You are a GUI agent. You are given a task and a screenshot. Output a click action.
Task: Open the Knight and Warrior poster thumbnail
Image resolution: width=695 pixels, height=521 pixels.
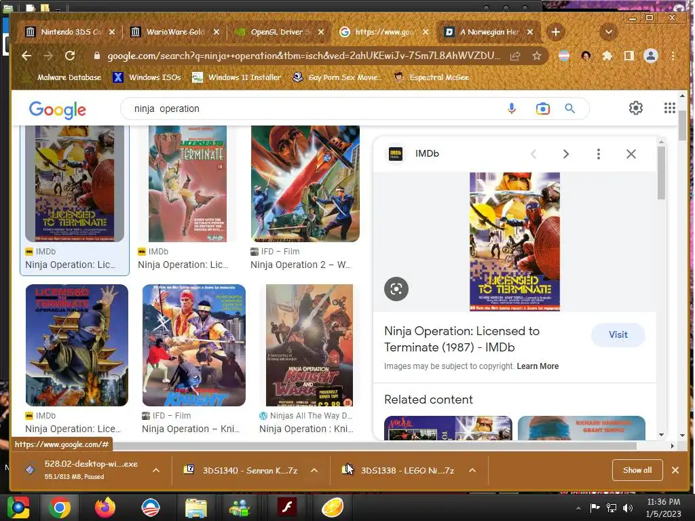[x=309, y=345]
